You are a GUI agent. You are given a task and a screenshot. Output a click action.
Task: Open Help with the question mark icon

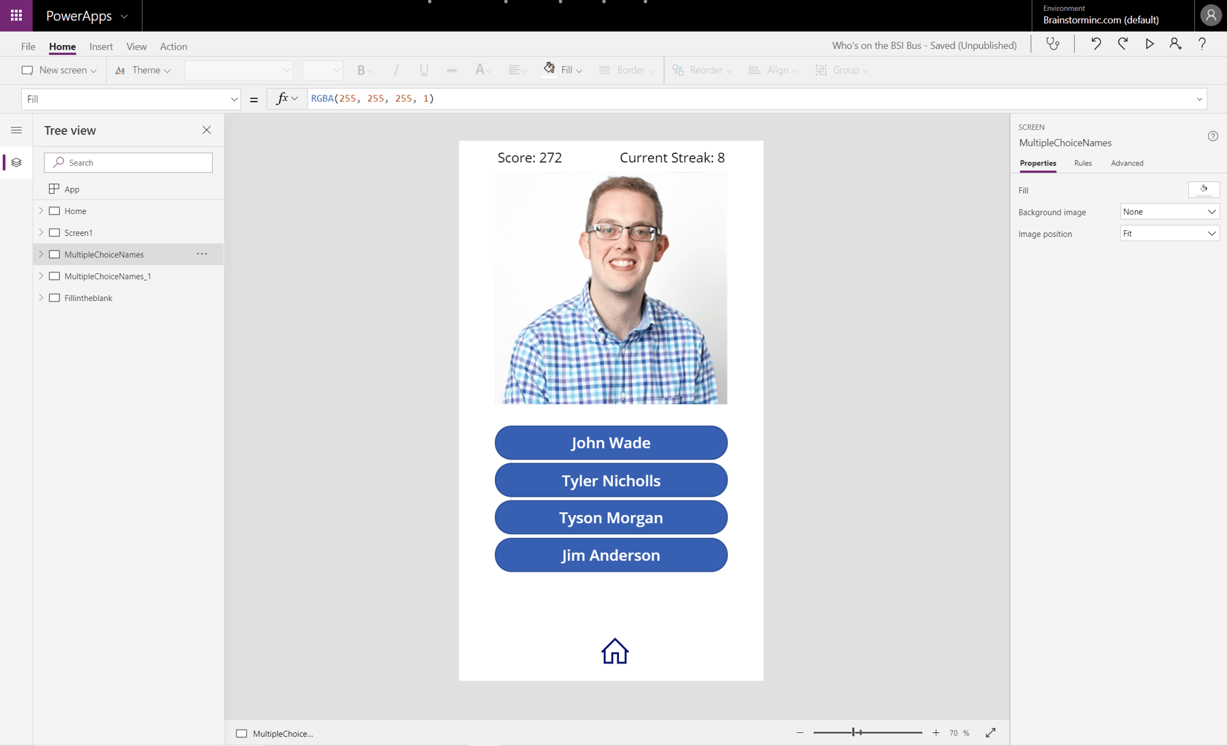tap(1202, 44)
